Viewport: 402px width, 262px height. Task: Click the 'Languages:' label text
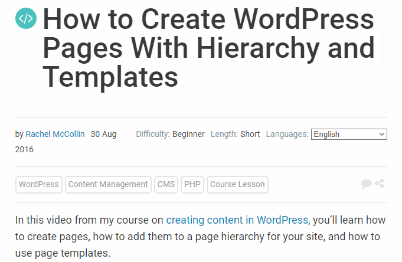click(x=287, y=134)
